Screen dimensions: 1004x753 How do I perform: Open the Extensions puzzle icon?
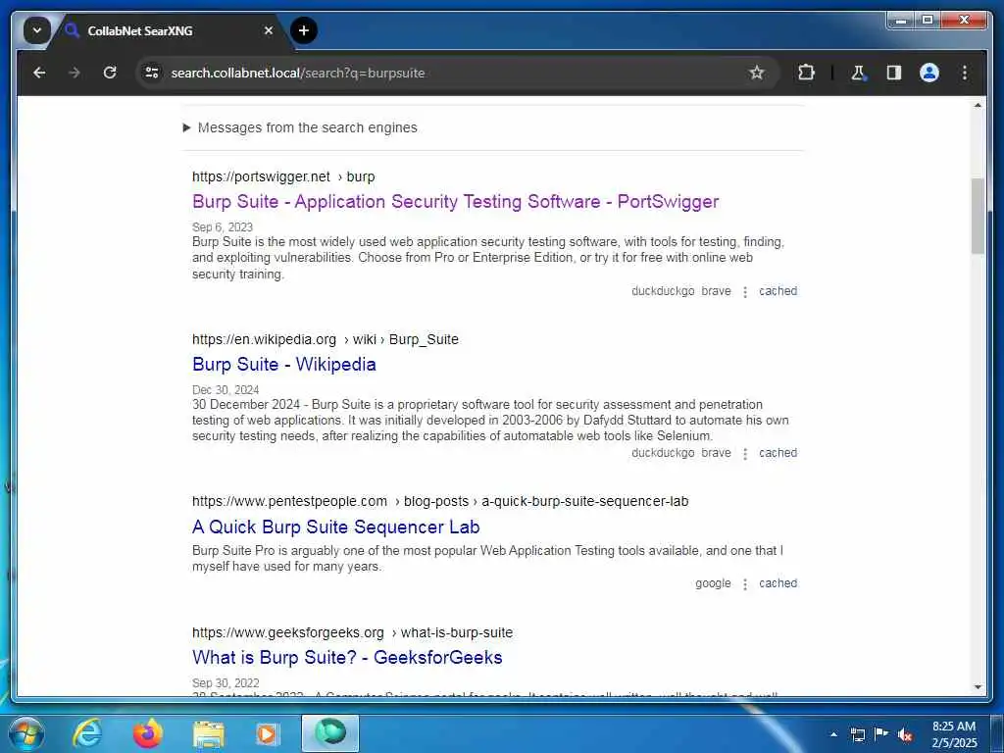806,73
